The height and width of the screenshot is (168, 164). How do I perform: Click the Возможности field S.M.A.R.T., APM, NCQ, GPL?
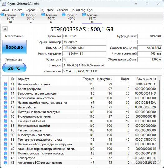tap(112, 71)
